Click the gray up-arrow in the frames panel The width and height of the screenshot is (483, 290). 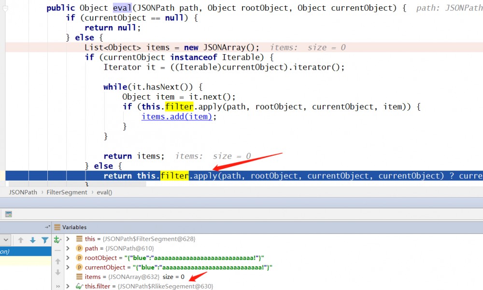pyautogui.click(x=21, y=240)
